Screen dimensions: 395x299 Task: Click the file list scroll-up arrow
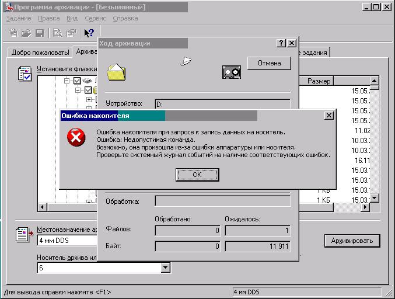(x=375, y=81)
